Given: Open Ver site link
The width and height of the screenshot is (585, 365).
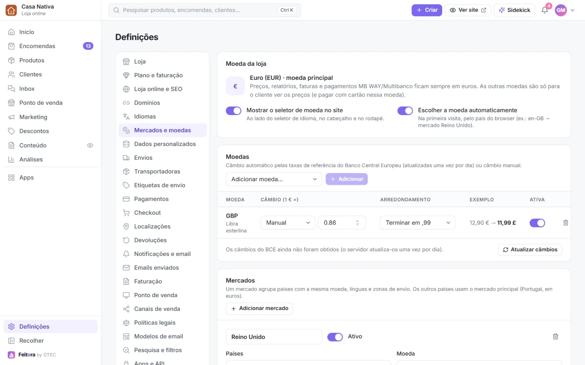Looking at the screenshot, I should pyautogui.click(x=468, y=10).
